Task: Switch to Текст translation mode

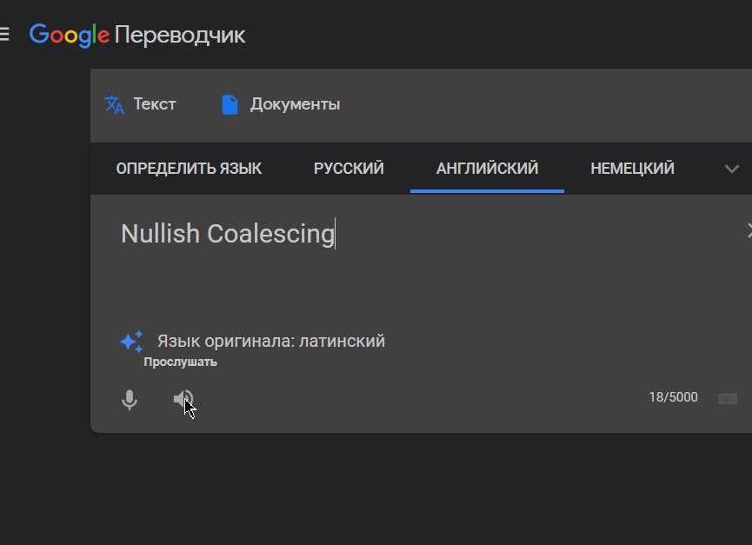Action: pyautogui.click(x=140, y=104)
